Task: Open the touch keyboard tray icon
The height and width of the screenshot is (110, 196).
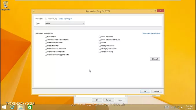Action: point(167,107)
